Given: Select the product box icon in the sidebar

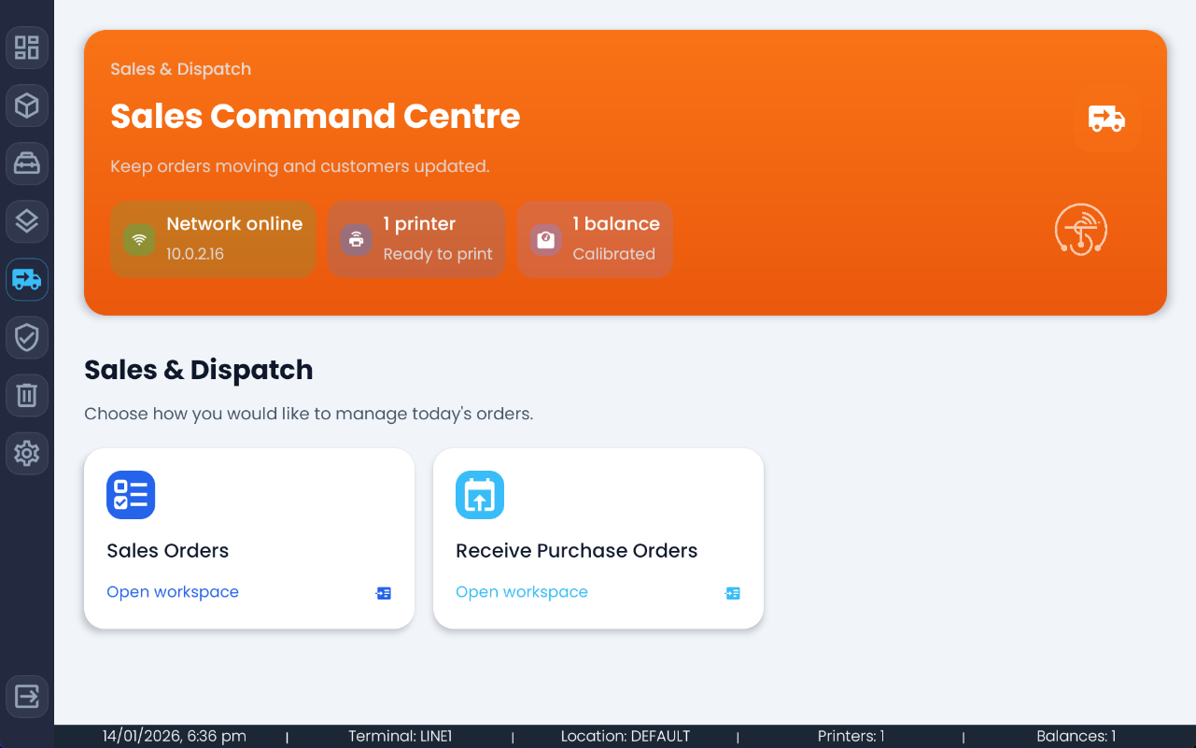Looking at the screenshot, I should 27,106.
